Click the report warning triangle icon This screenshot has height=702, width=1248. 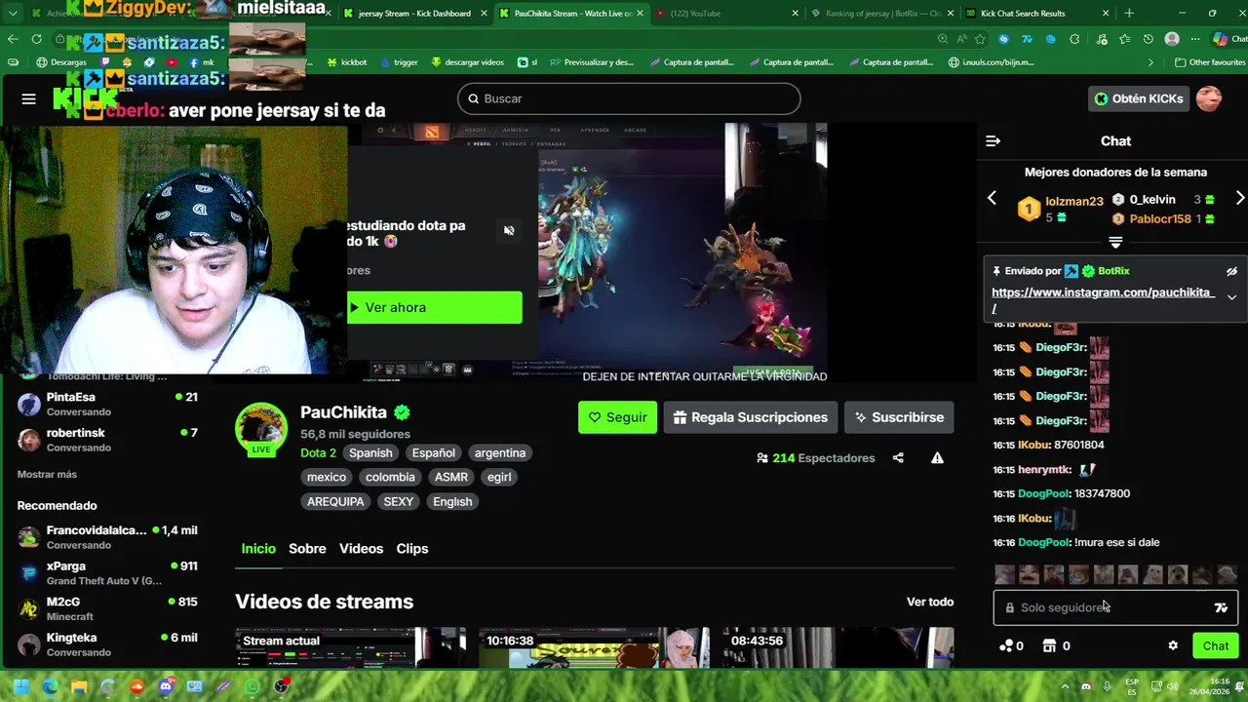[x=937, y=458]
